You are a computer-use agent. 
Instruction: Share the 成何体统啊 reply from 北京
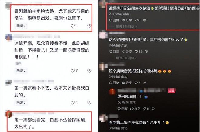point(135,108)
